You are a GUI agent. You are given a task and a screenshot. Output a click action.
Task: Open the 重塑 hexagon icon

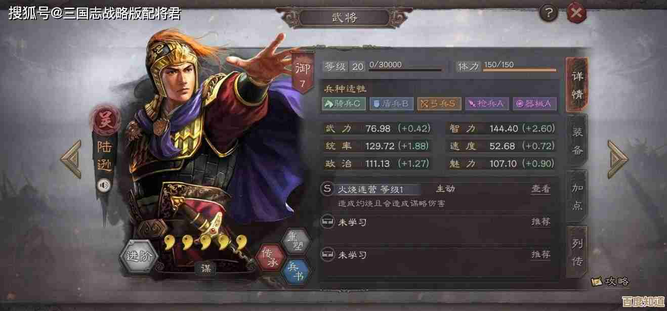[x=296, y=242]
